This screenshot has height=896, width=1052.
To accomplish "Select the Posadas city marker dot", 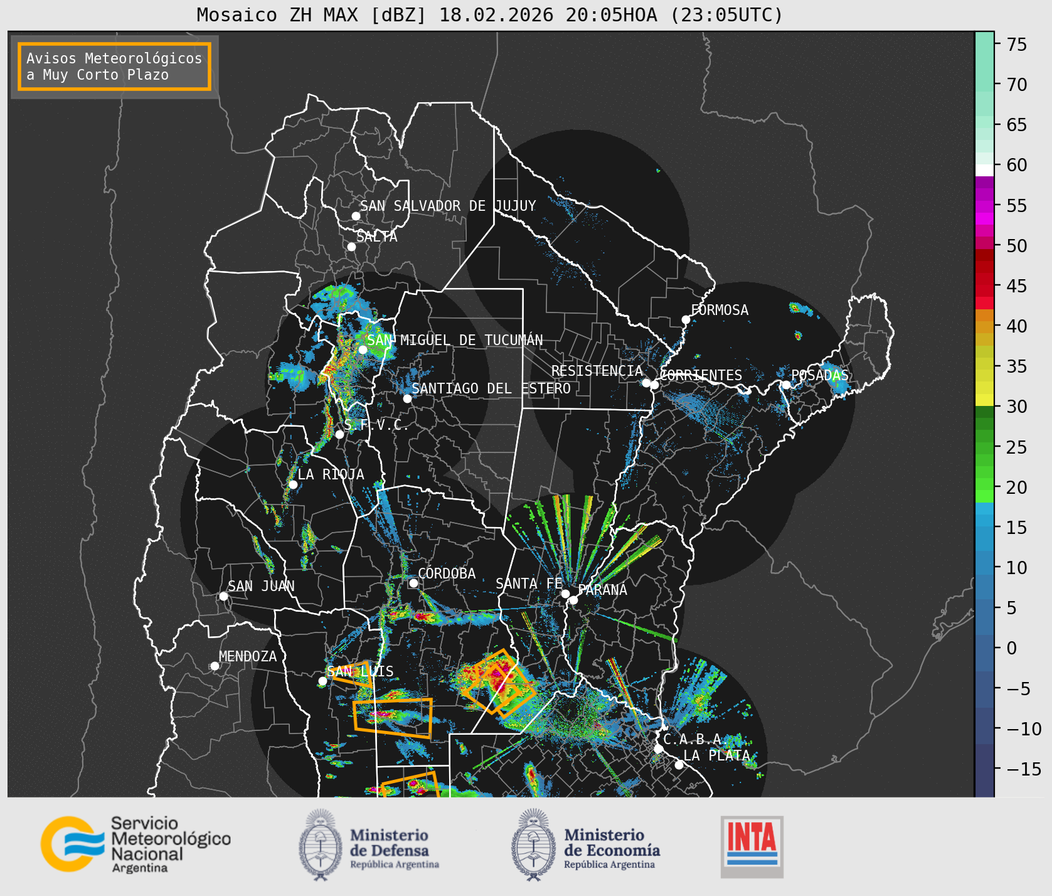I will pyautogui.click(x=786, y=385).
